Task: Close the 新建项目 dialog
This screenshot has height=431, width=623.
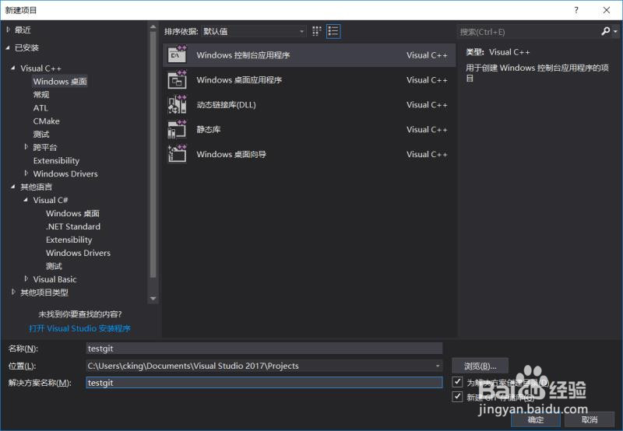Action: pyautogui.click(x=607, y=10)
